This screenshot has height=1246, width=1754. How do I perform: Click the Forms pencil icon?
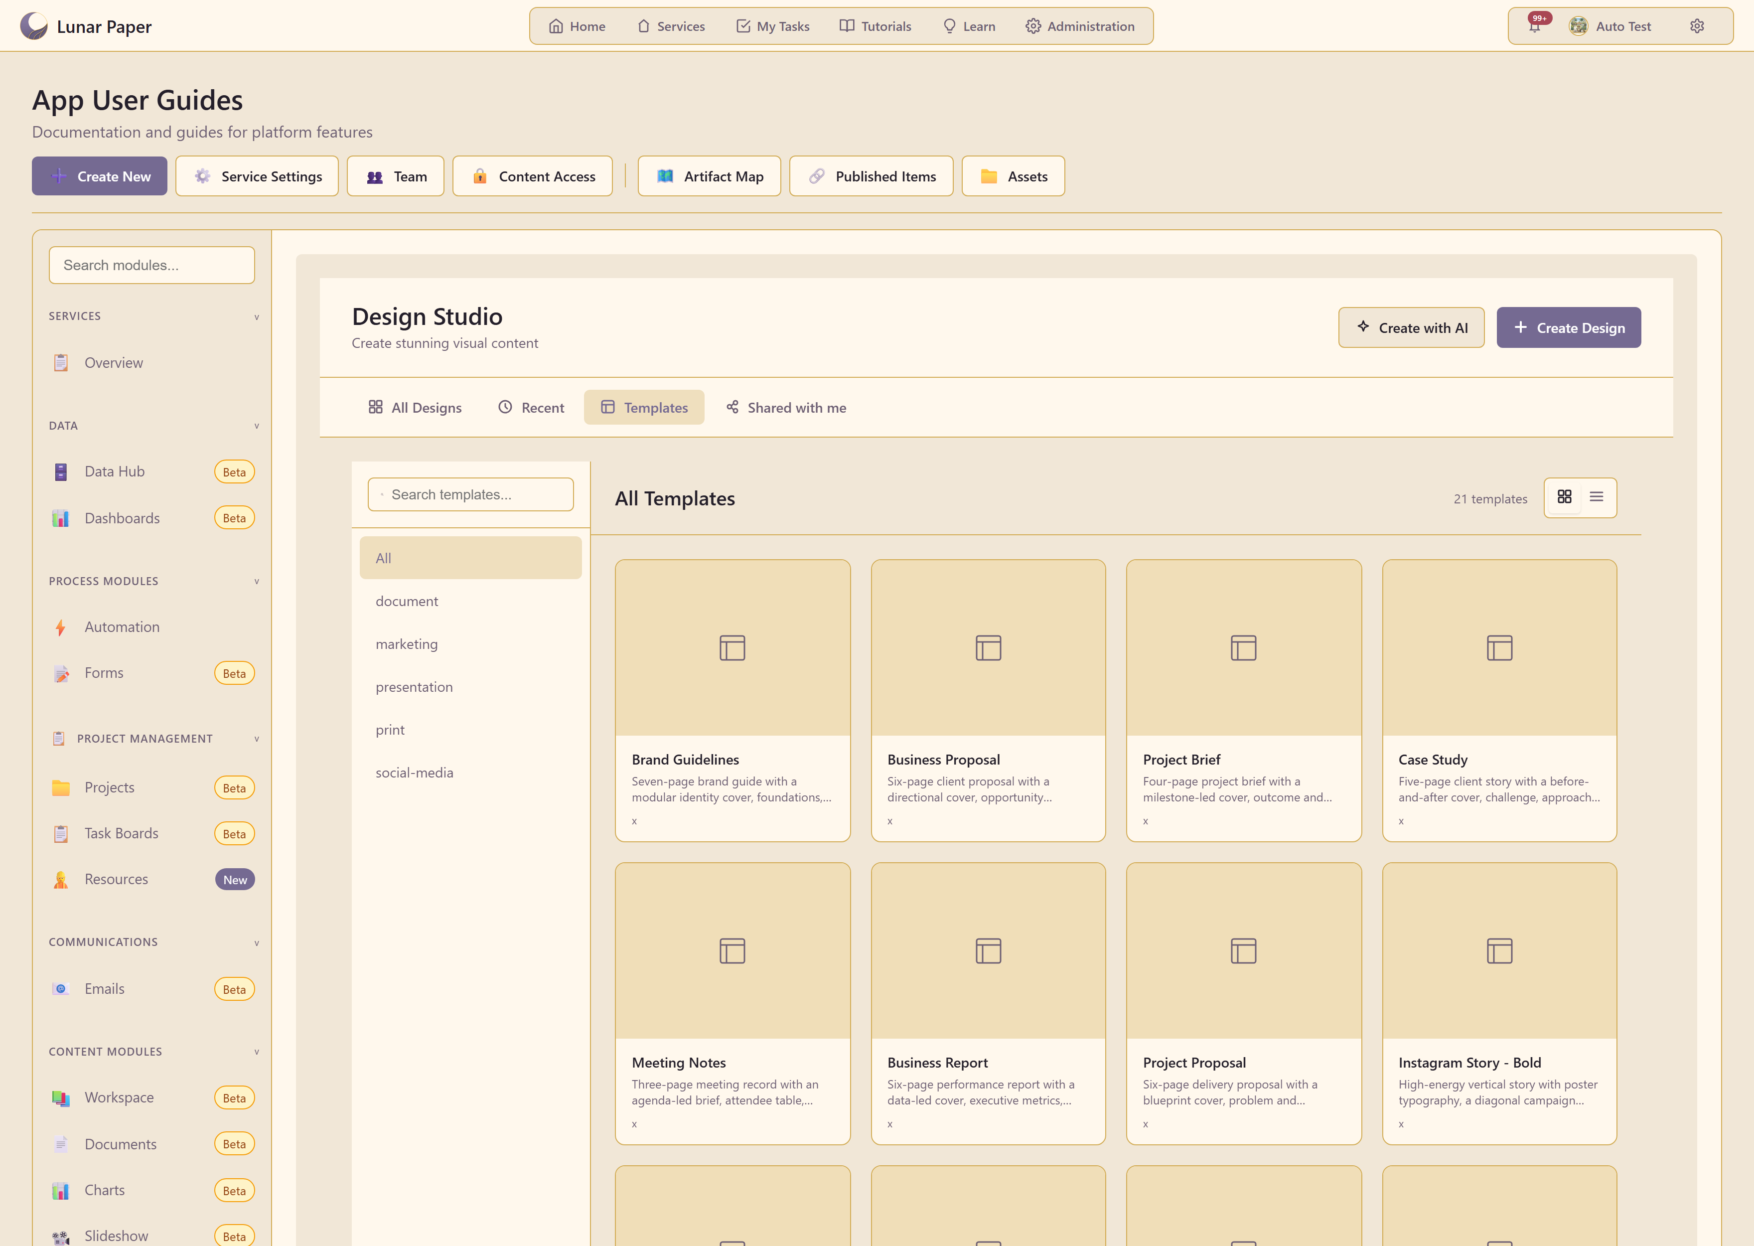[x=61, y=673]
